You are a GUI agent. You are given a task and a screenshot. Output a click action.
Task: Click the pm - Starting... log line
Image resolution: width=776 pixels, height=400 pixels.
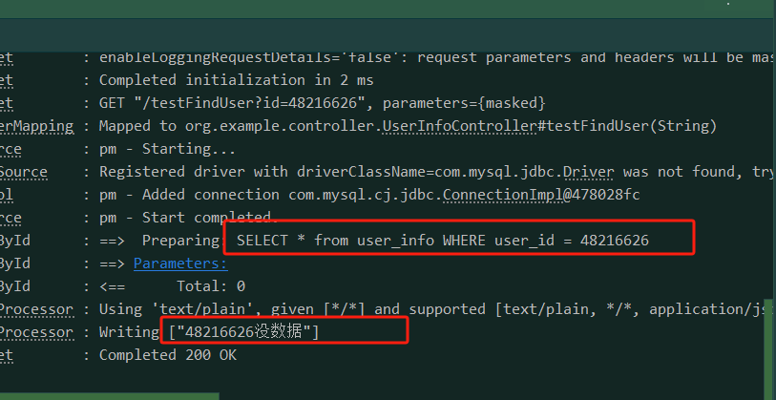pyautogui.click(x=167, y=149)
